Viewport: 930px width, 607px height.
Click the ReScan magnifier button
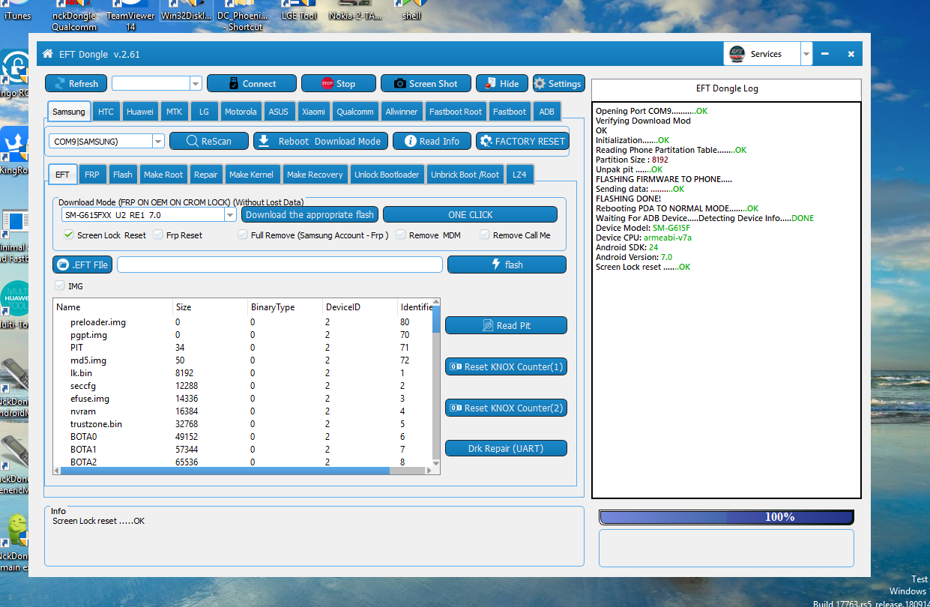[x=209, y=141]
